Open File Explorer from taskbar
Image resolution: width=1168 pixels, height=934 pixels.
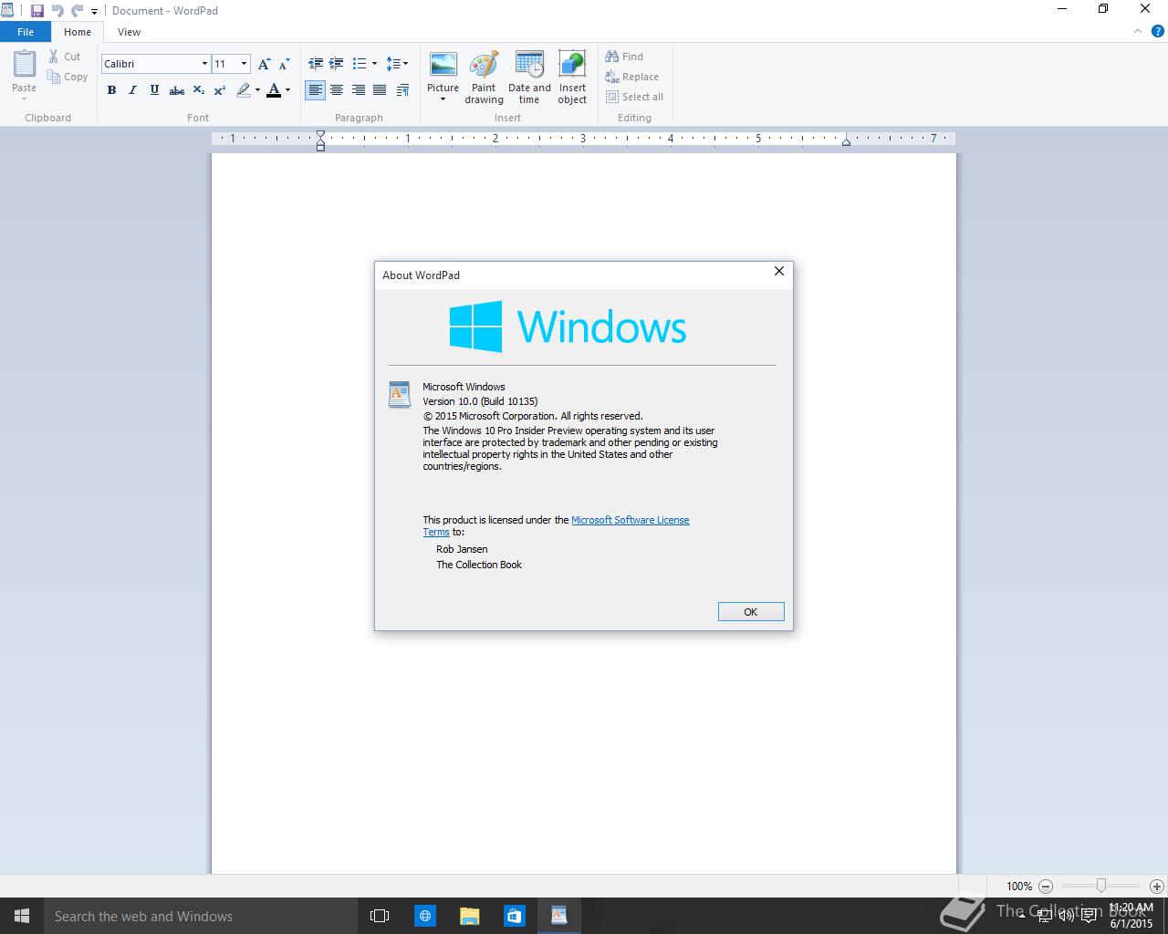[469, 916]
